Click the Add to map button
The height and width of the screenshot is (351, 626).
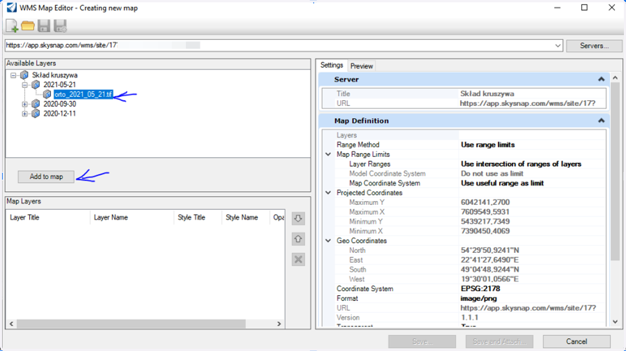point(46,177)
